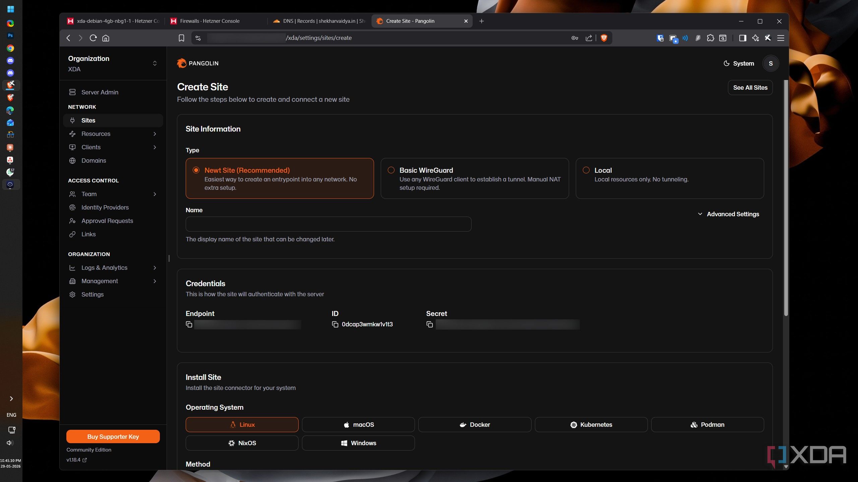Go to browser home page
858x482 pixels.
click(x=106, y=38)
